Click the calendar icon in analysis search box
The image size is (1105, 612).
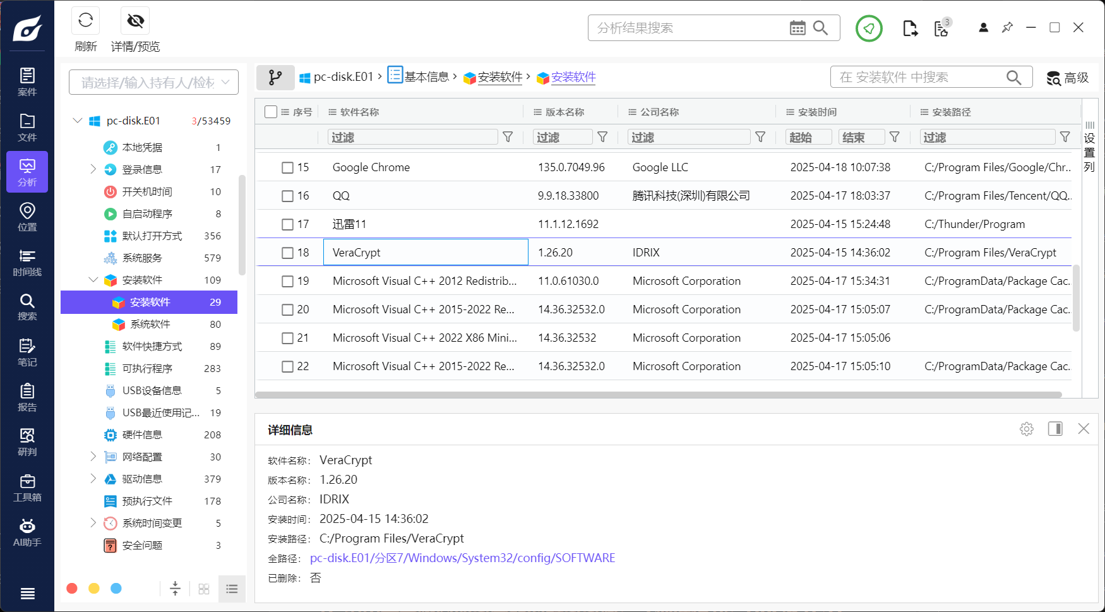(x=797, y=28)
